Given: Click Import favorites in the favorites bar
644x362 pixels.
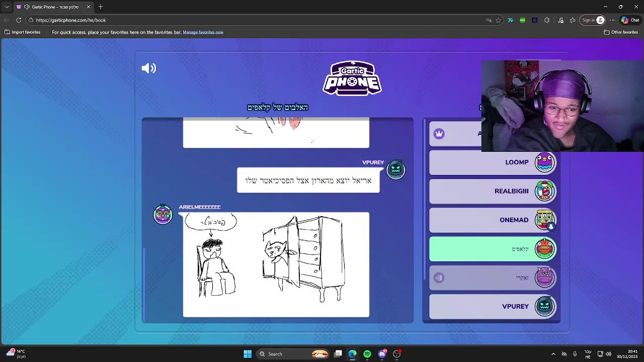Looking at the screenshot, I should [23, 32].
